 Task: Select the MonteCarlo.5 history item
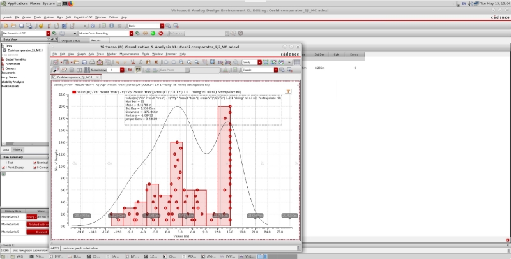pyautogui.click(x=10, y=232)
